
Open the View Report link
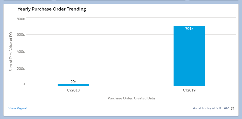18,108
